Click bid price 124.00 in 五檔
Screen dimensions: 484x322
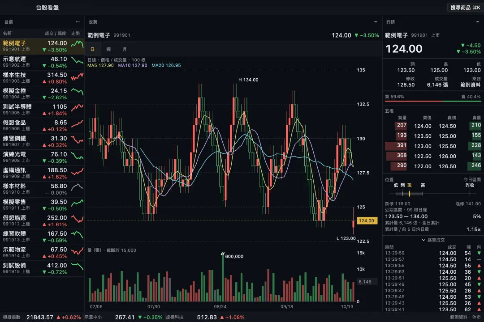pos(423,126)
